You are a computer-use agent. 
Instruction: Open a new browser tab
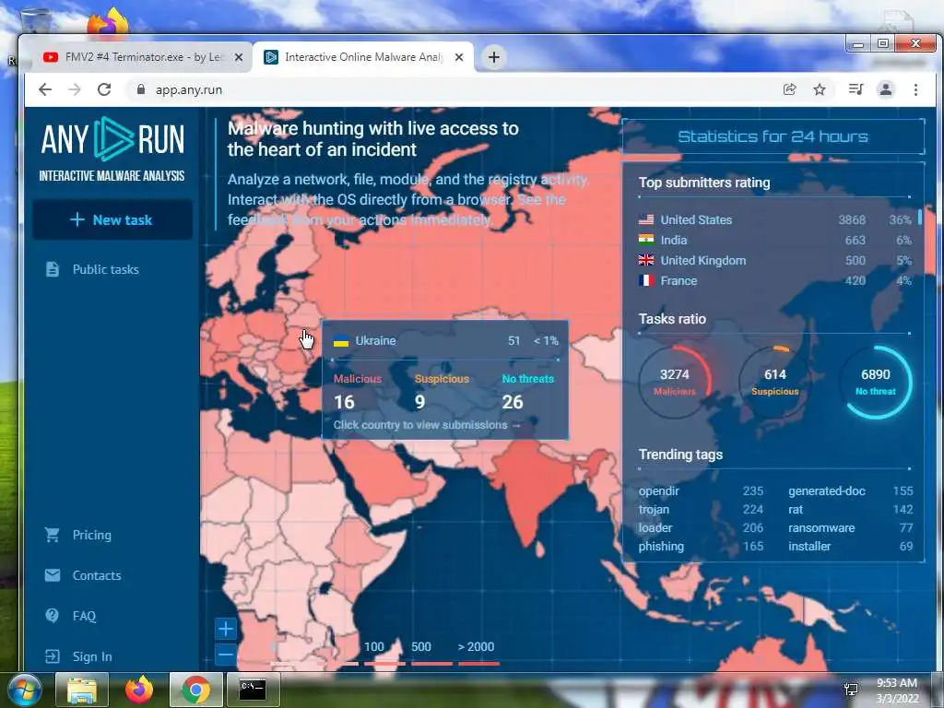pyautogui.click(x=494, y=57)
